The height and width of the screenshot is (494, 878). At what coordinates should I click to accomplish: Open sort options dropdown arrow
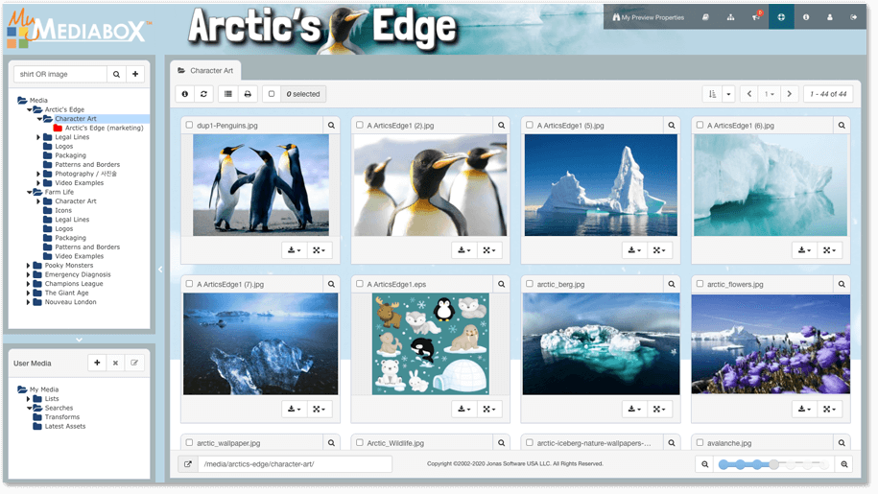click(x=728, y=94)
